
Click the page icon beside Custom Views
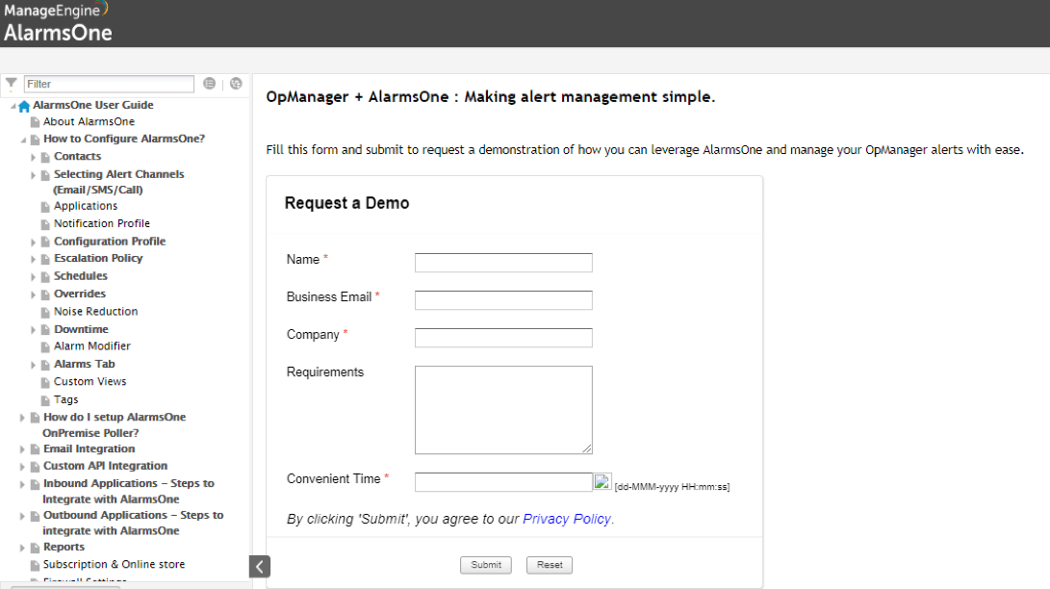click(x=45, y=382)
